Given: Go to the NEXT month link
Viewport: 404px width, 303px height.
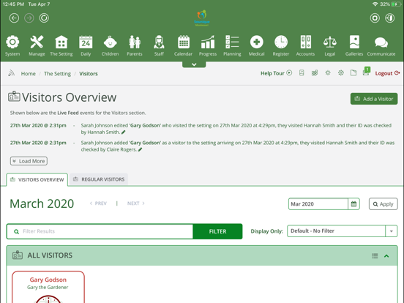Looking at the screenshot, I should click(x=136, y=203).
